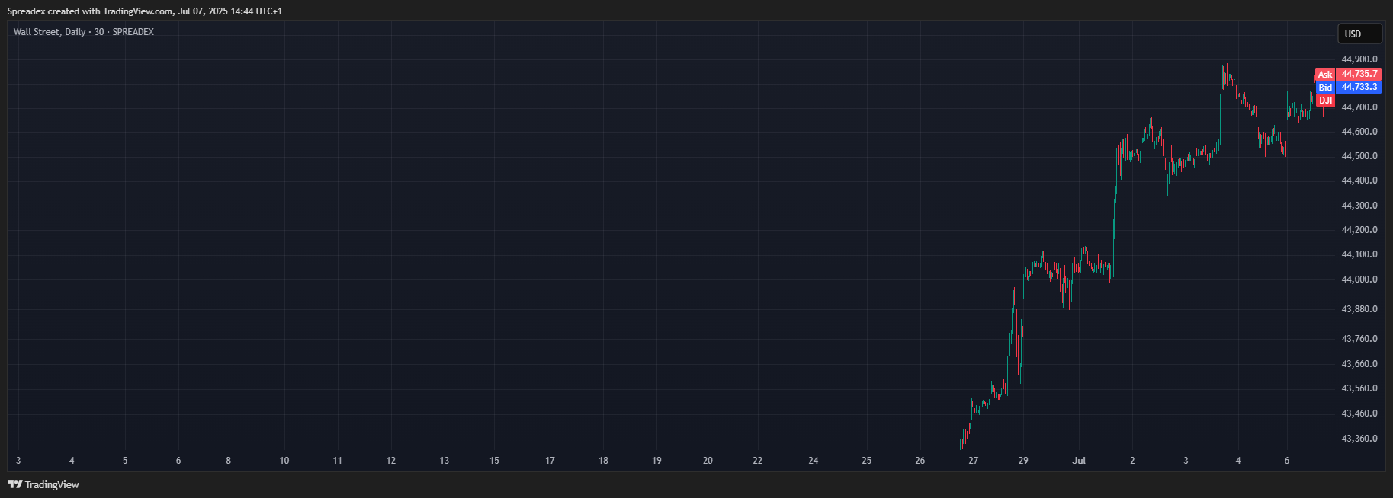Select the Ask price 44,735.7
The width and height of the screenshot is (1393, 498).
point(1359,75)
